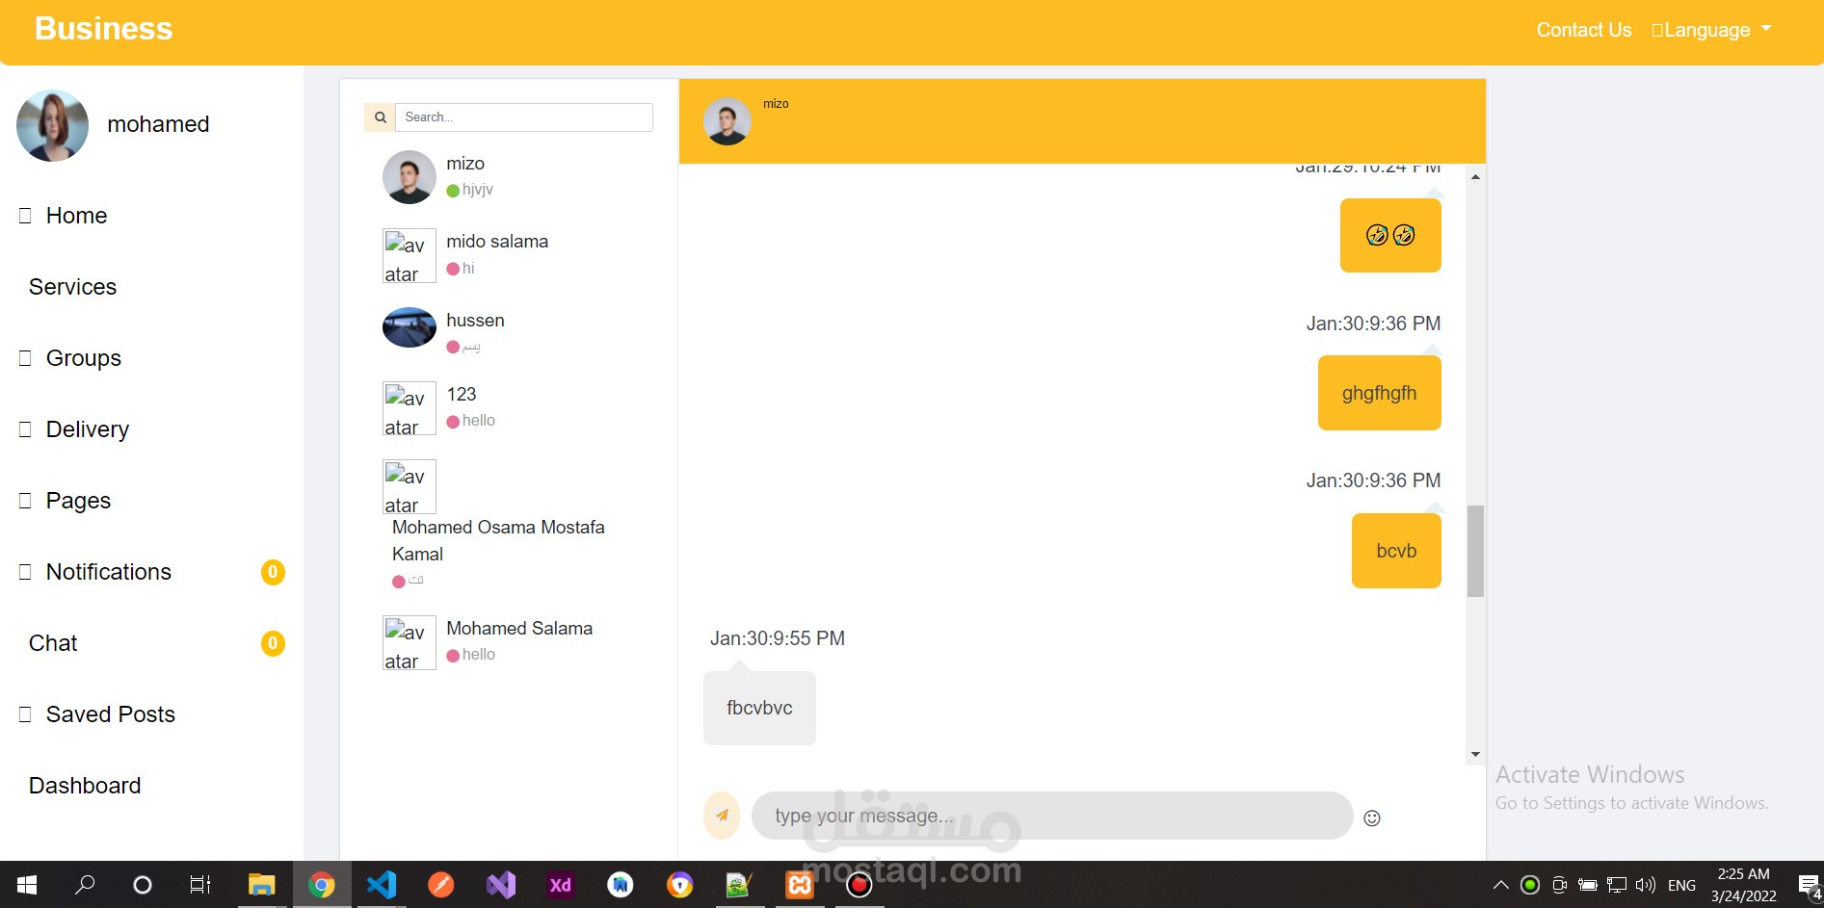1824x908 pixels.
Task: Click mizo name in chat header
Action: point(776,104)
